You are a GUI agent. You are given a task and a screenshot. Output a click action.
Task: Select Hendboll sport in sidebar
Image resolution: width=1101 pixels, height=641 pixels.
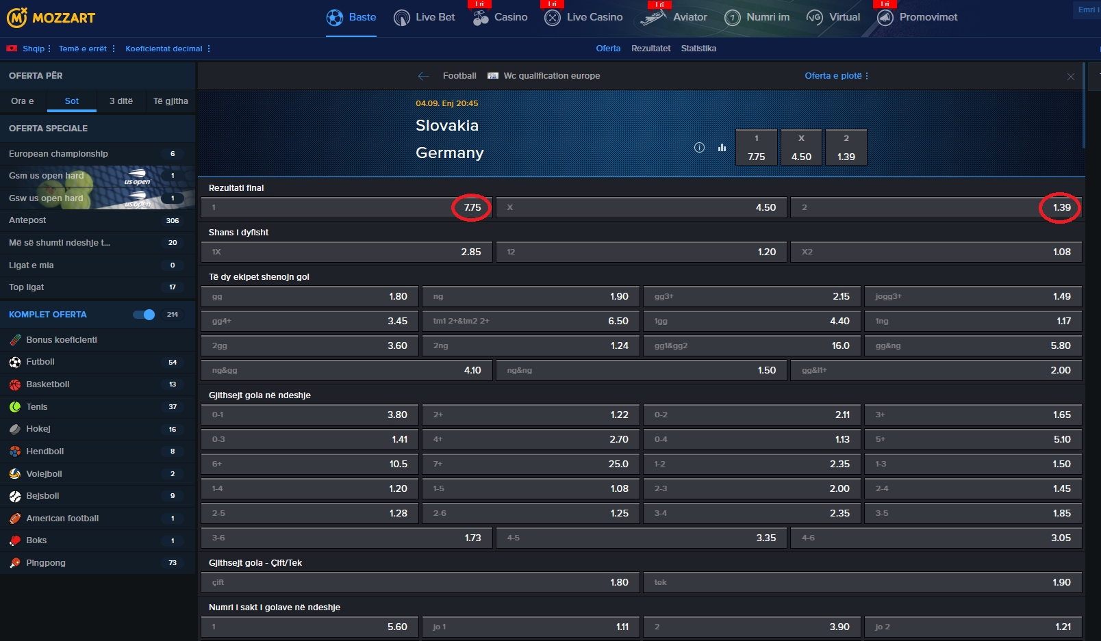pos(97,452)
